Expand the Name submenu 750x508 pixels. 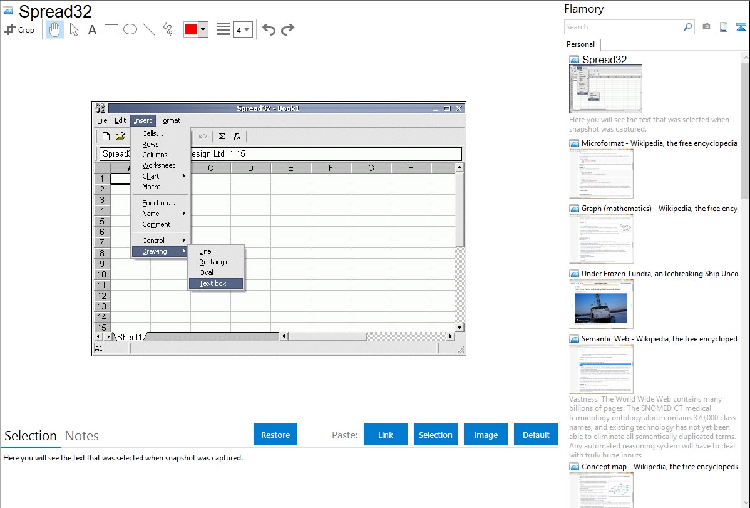pos(161,214)
